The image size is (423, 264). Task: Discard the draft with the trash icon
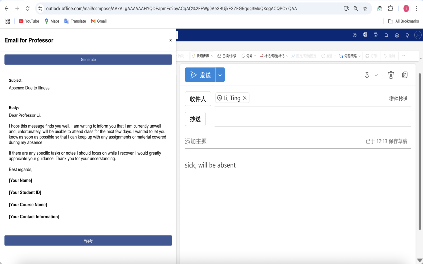(x=391, y=75)
